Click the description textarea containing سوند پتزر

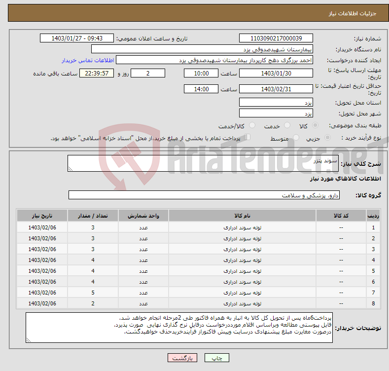pyautogui.click(x=203, y=163)
